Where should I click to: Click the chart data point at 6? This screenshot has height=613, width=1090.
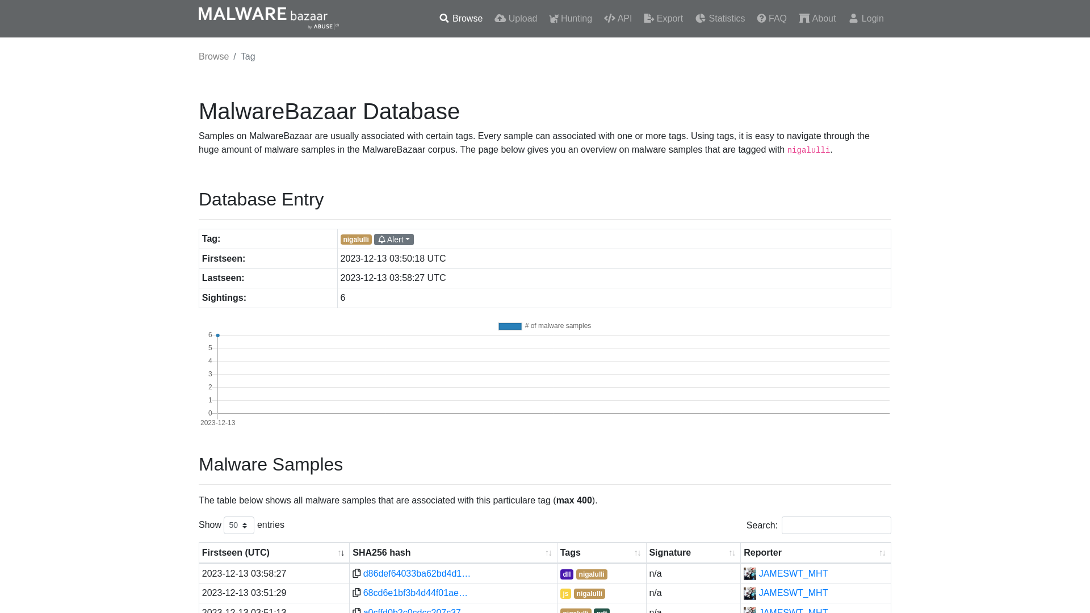click(x=217, y=335)
